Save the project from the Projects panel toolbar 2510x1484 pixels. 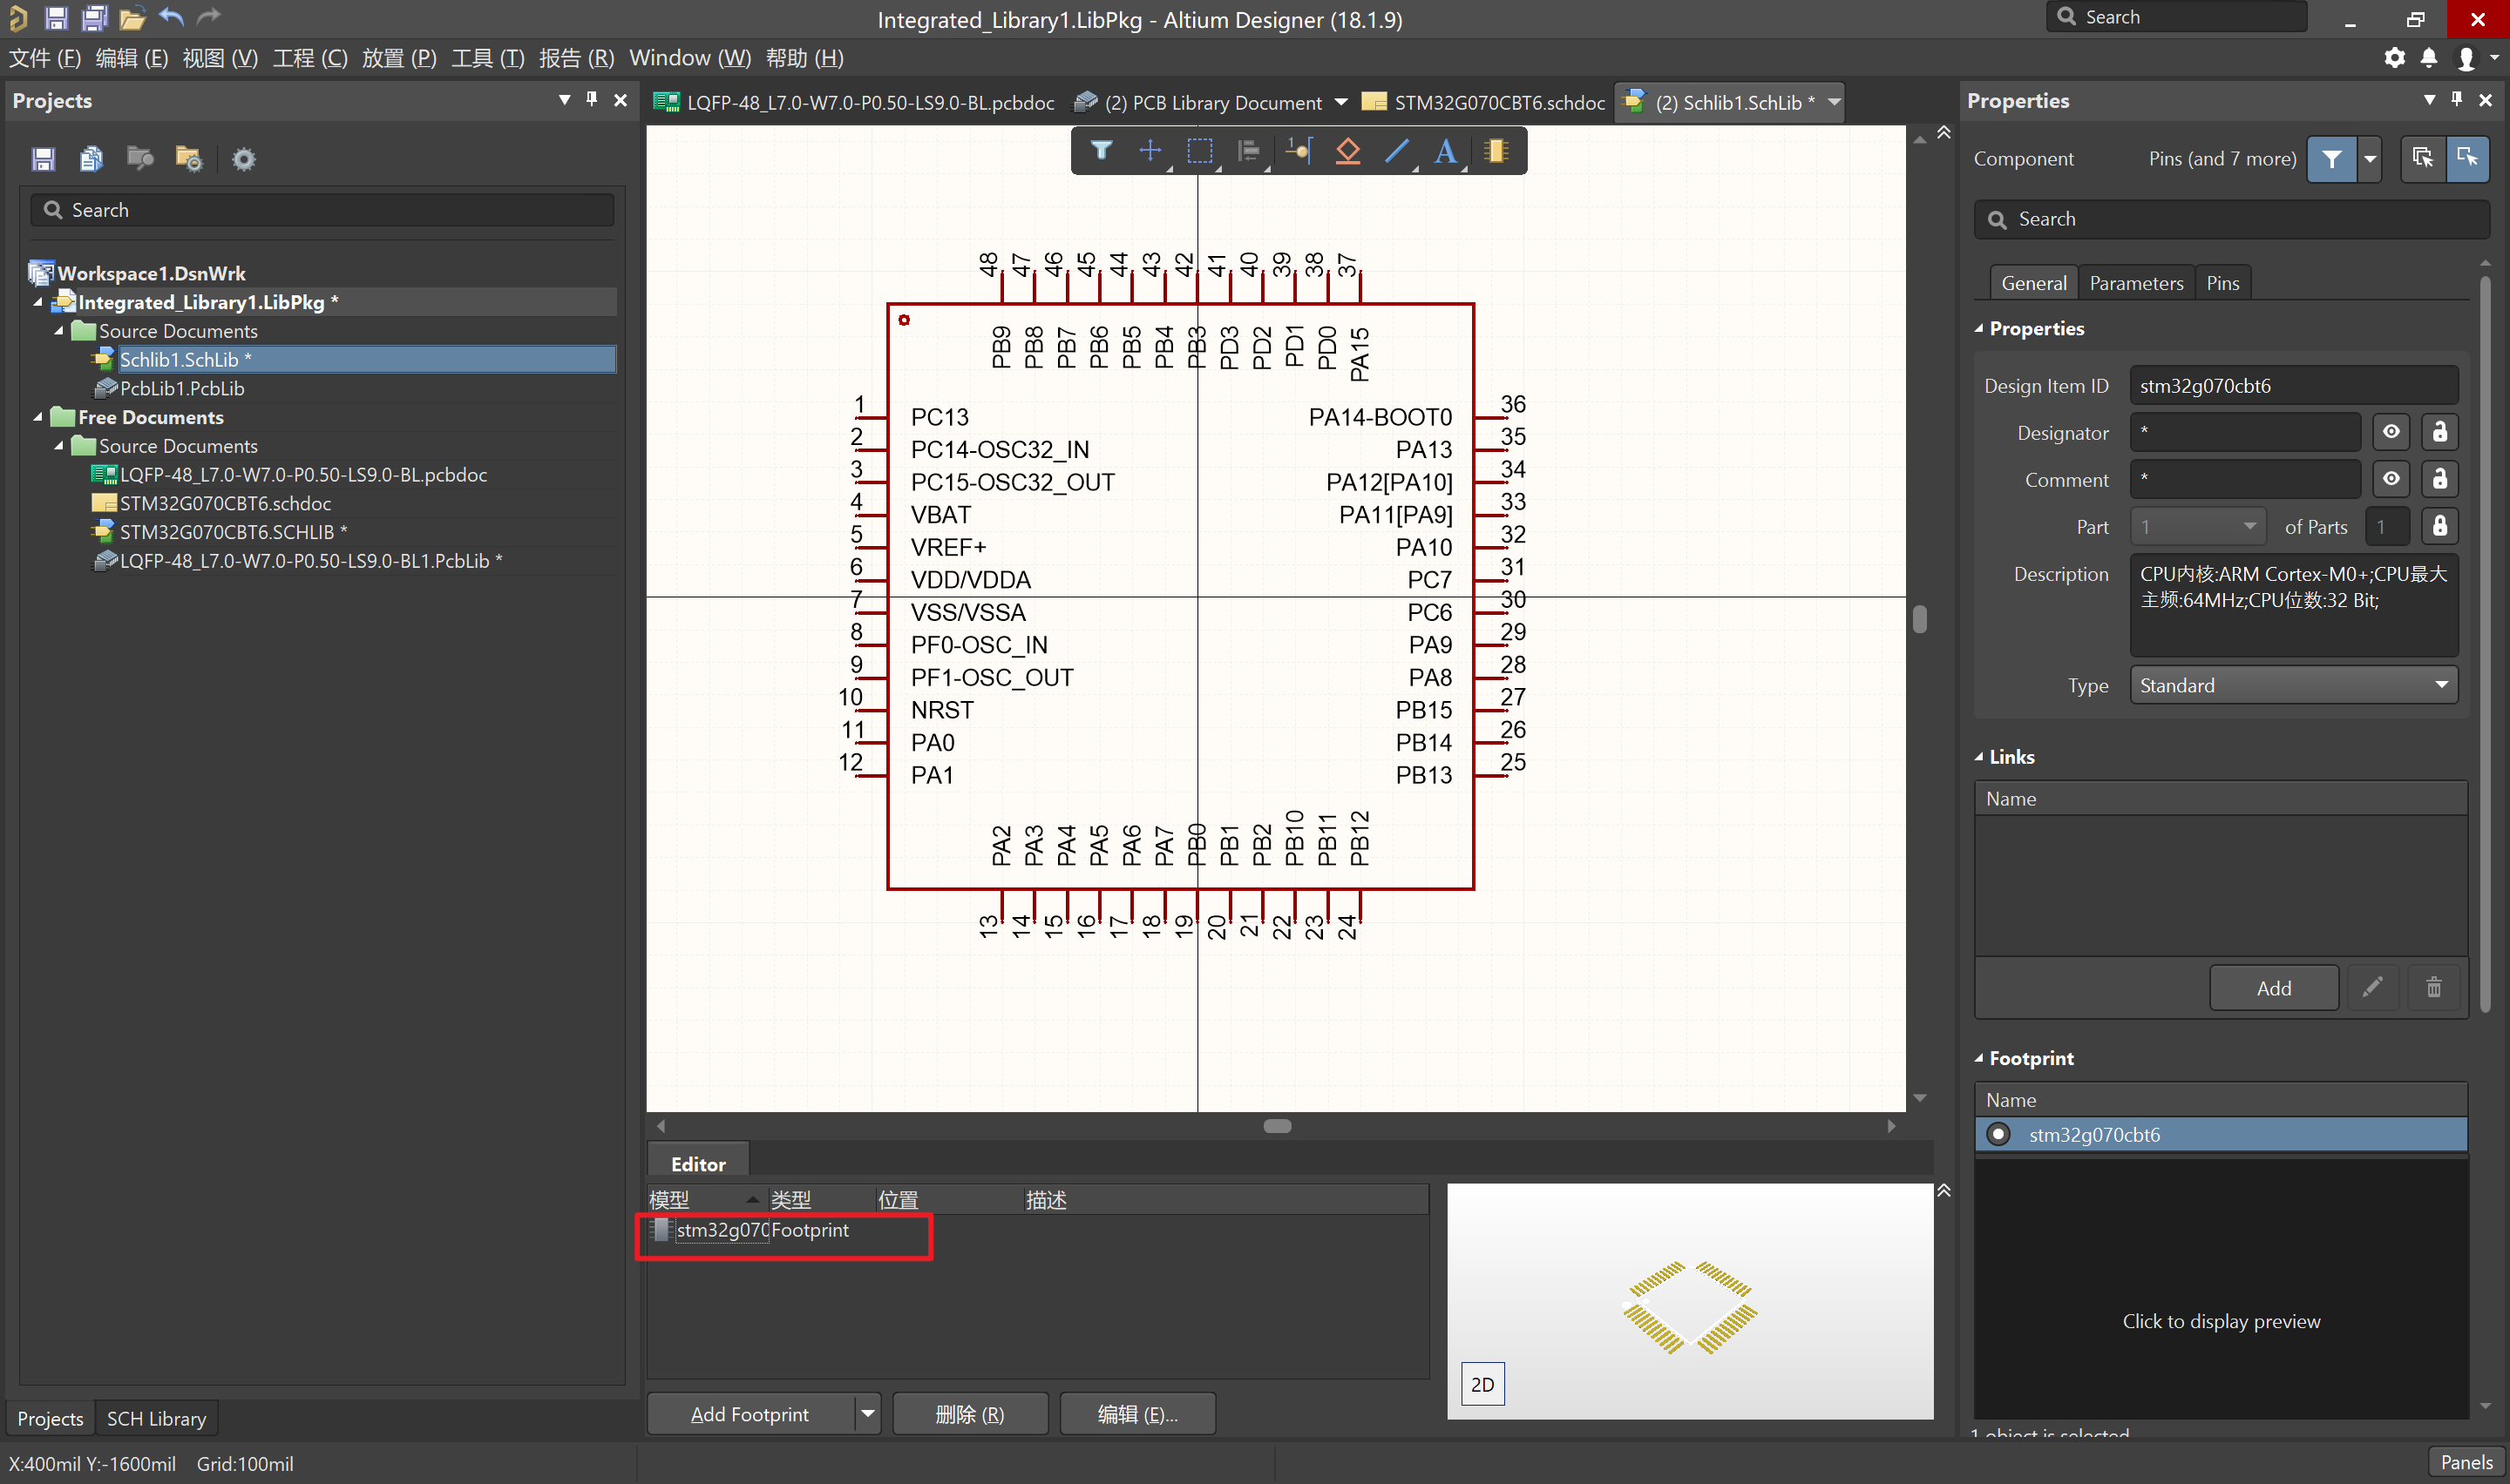[x=43, y=159]
